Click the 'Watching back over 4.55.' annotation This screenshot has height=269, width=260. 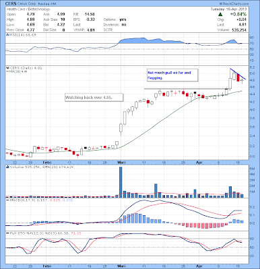[x=94, y=98]
